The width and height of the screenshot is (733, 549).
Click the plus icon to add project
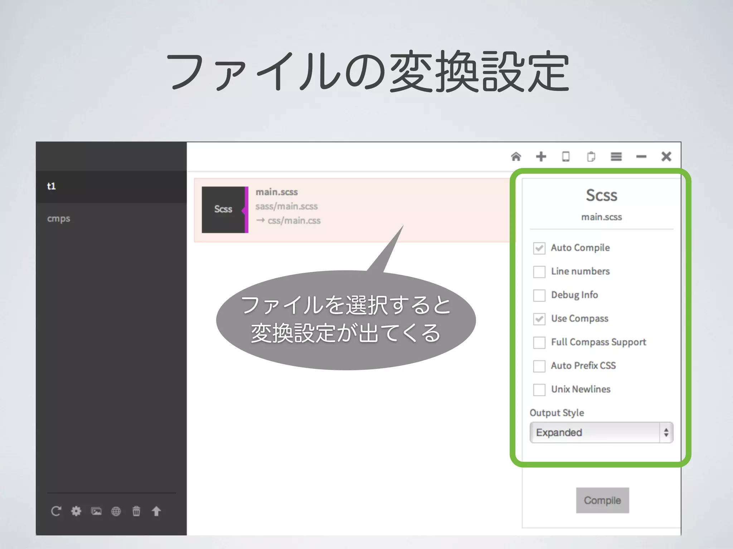click(541, 157)
